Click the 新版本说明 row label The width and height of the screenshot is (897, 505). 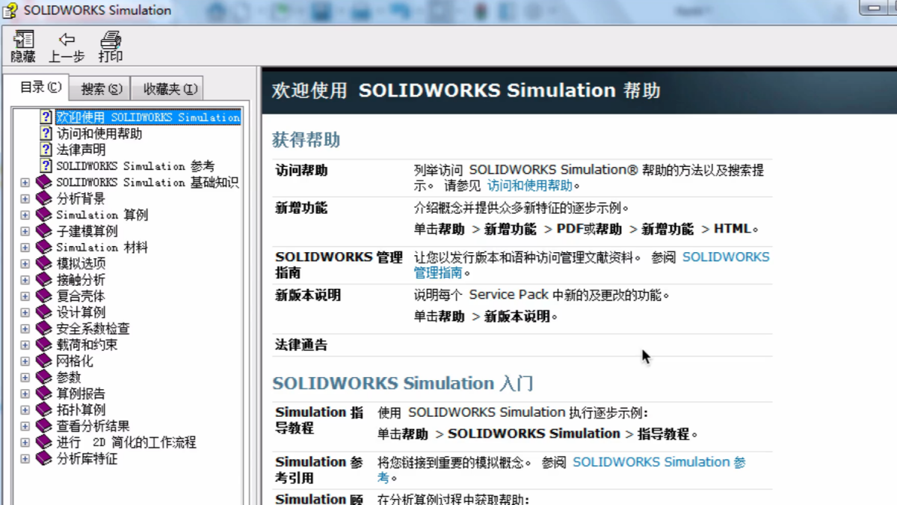[308, 296]
